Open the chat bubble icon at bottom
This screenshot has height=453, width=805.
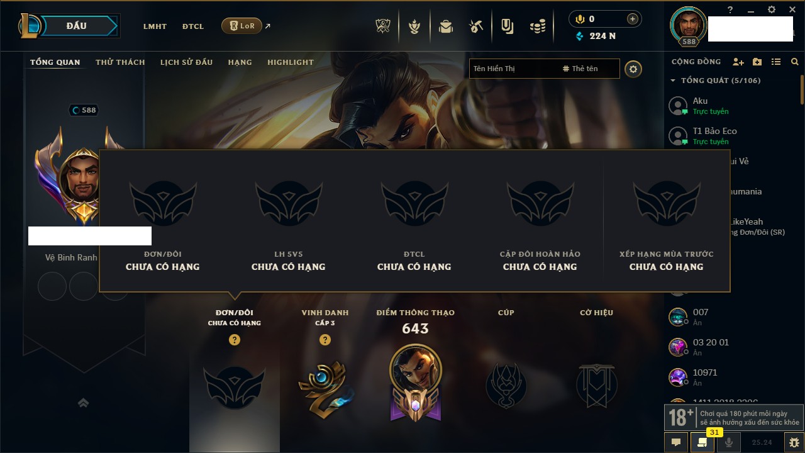coord(676,442)
